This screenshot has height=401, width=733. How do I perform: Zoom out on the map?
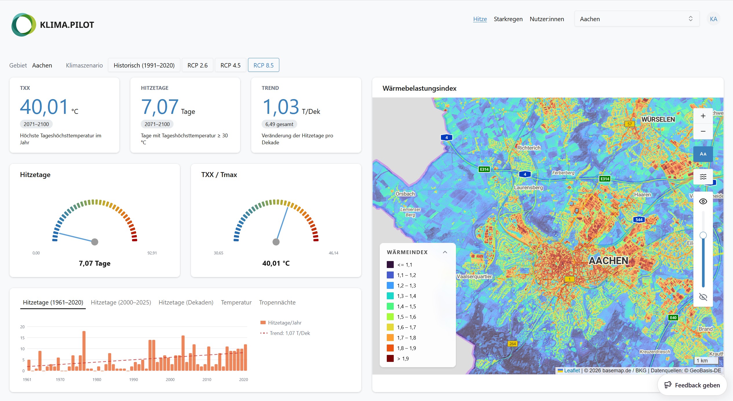(703, 132)
